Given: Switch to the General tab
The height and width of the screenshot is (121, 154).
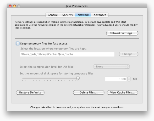Looking at the screenshot, I should pos(53,15).
